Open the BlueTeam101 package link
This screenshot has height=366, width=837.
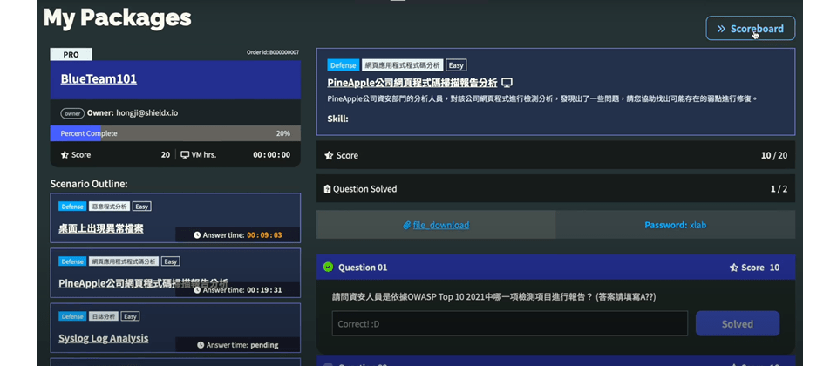[99, 79]
